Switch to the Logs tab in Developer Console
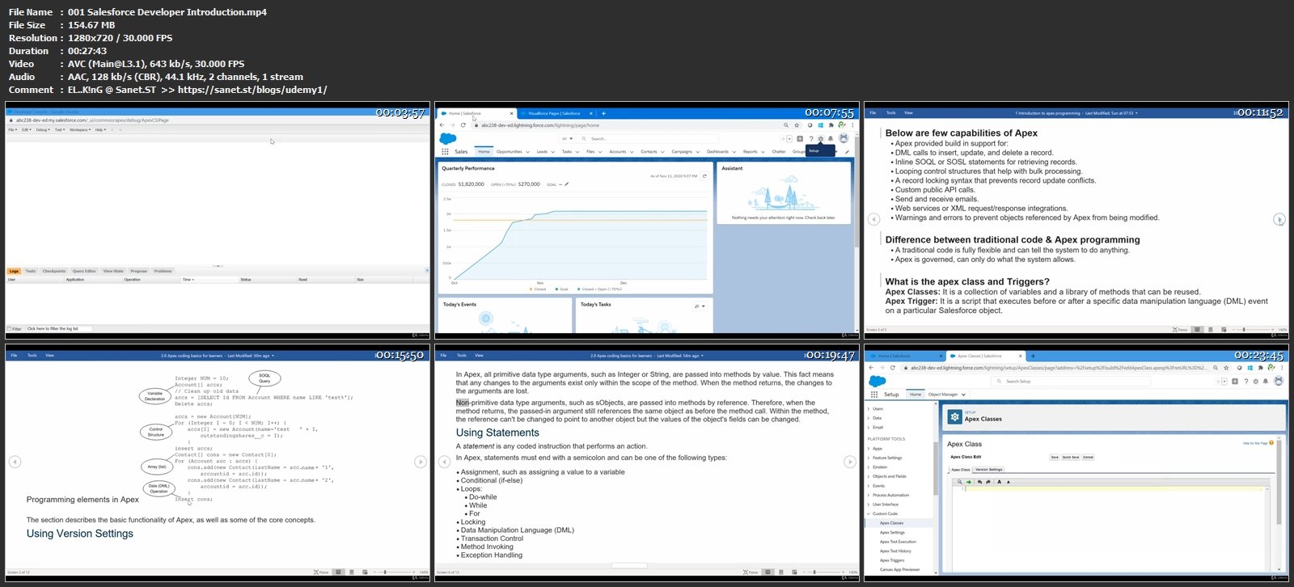1294x587 pixels. (14, 271)
